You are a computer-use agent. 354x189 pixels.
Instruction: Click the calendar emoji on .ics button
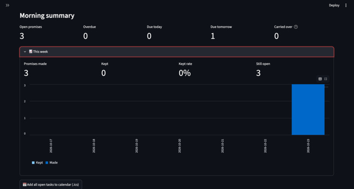[25, 185]
